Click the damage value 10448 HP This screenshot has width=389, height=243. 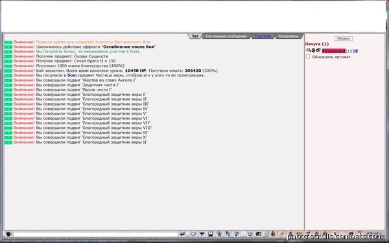(x=136, y=71)
